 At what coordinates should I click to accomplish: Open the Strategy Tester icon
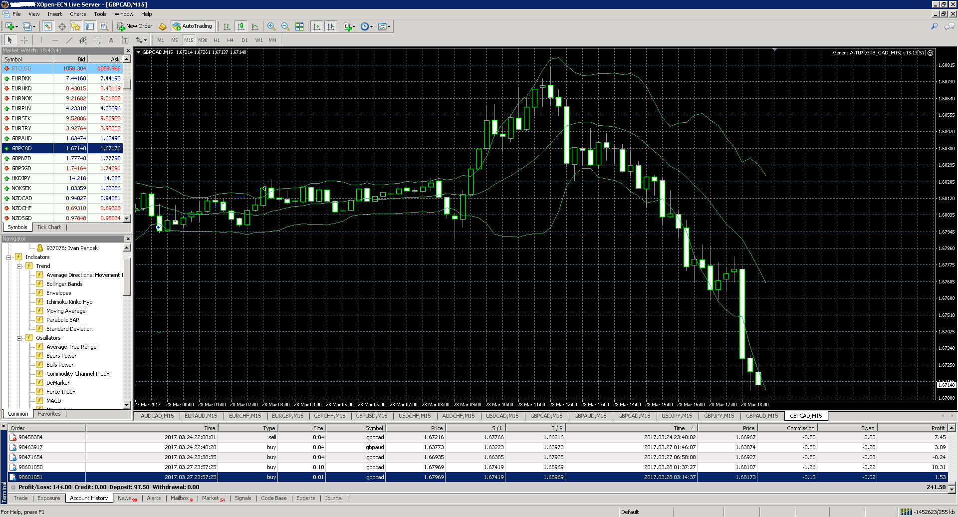[x=104, y=26]
